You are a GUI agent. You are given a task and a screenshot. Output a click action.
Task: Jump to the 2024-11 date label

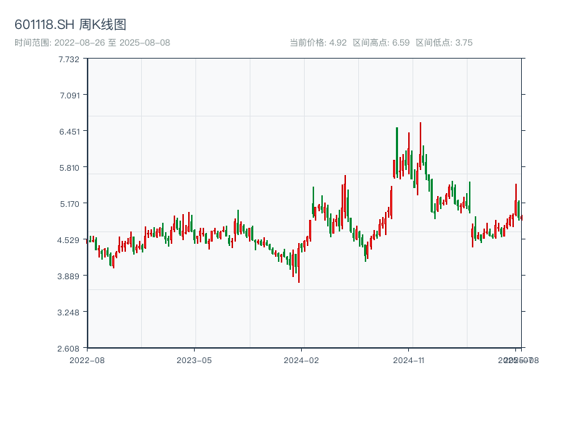(410, 359)
